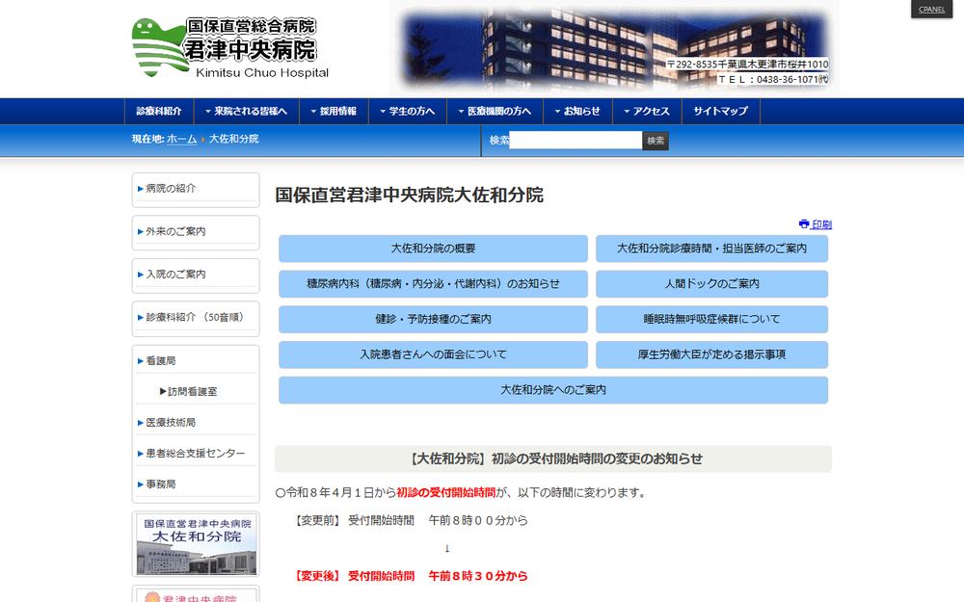Click the 〒292-8535 address text in header

[x=748, y=64]
